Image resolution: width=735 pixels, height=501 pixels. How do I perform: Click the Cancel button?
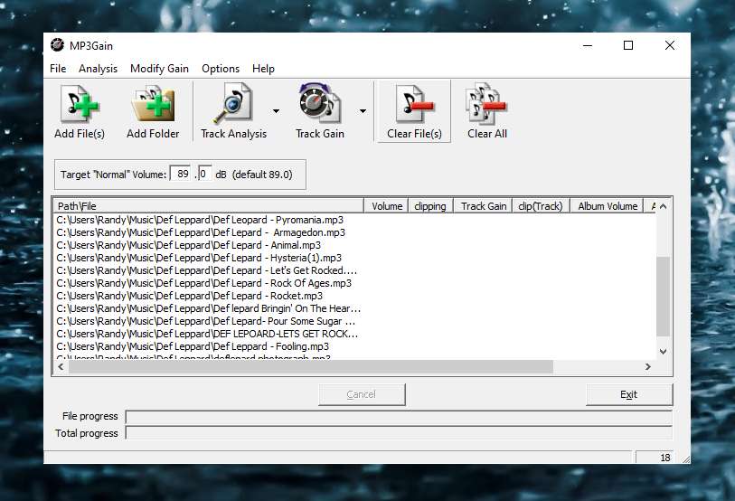(x=362, y=394)
